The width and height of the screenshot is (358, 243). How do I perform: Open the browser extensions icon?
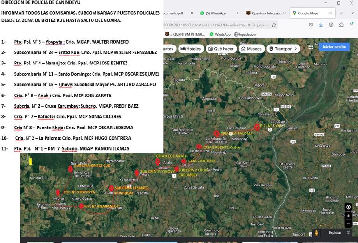coord(341,25)
